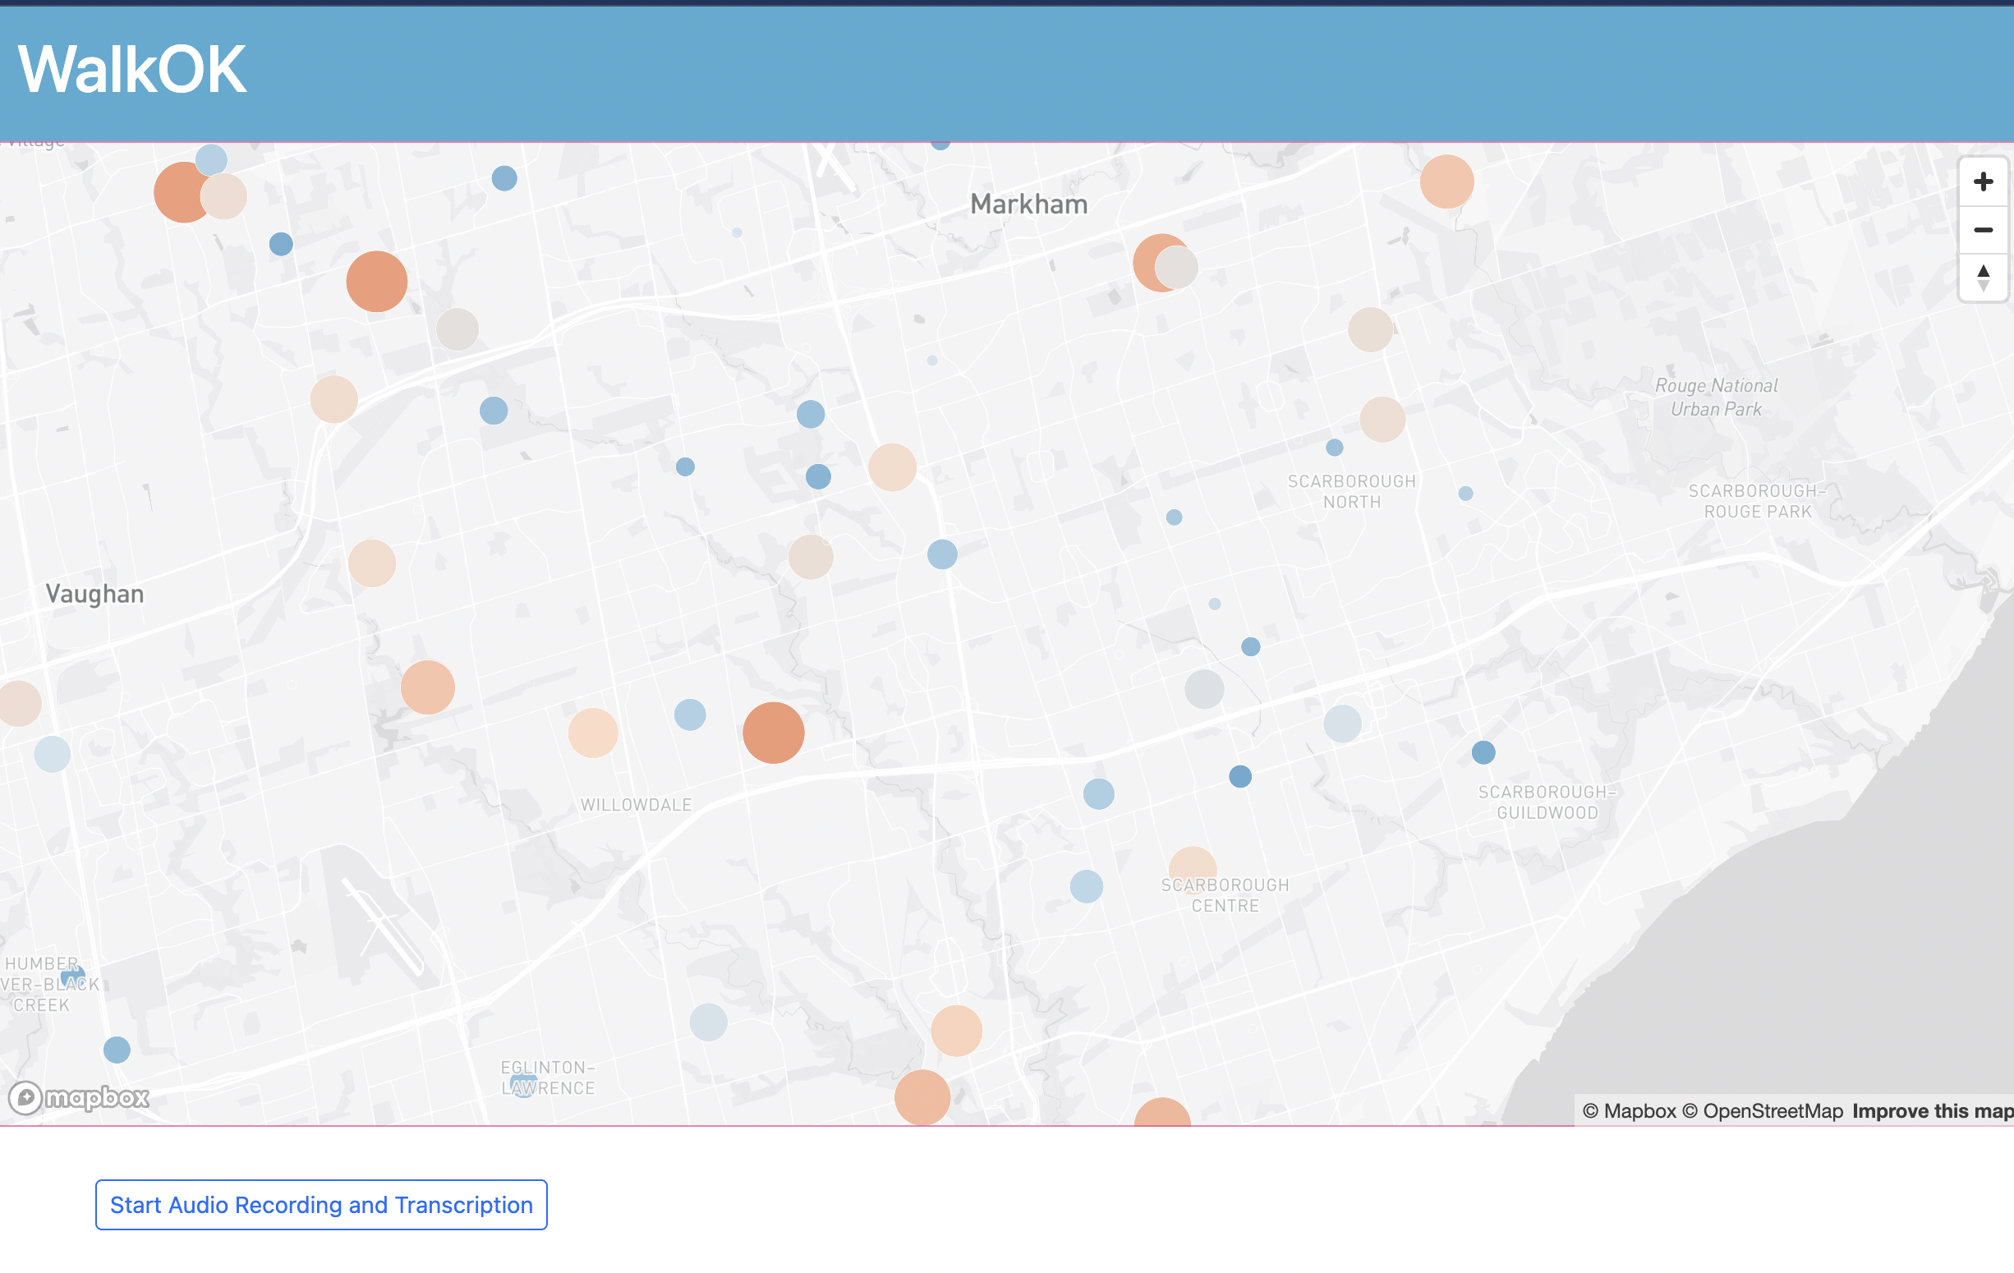
Task: Click the Rouge National Urban Park label
Action: pyautogui.click(x=1715, y=398)
